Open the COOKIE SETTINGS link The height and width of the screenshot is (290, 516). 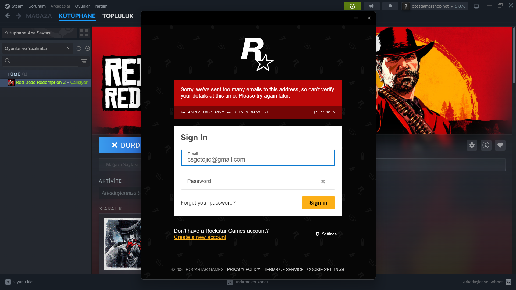click(x=326, y=270)
